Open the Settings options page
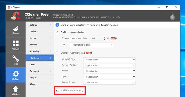The height and width of the screenshot is (97, 185). (x=40, y=25)
